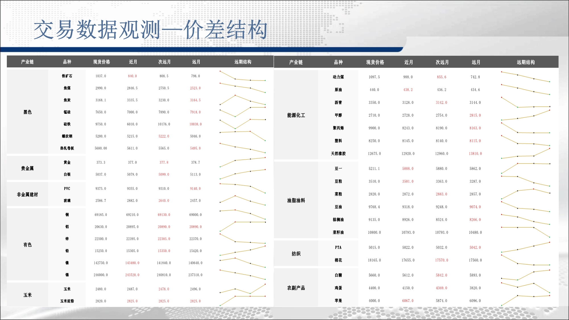The width and height of the screenshot is (569, 320).
Task: Click the PVC product label in left table
Action: [67, 188]
